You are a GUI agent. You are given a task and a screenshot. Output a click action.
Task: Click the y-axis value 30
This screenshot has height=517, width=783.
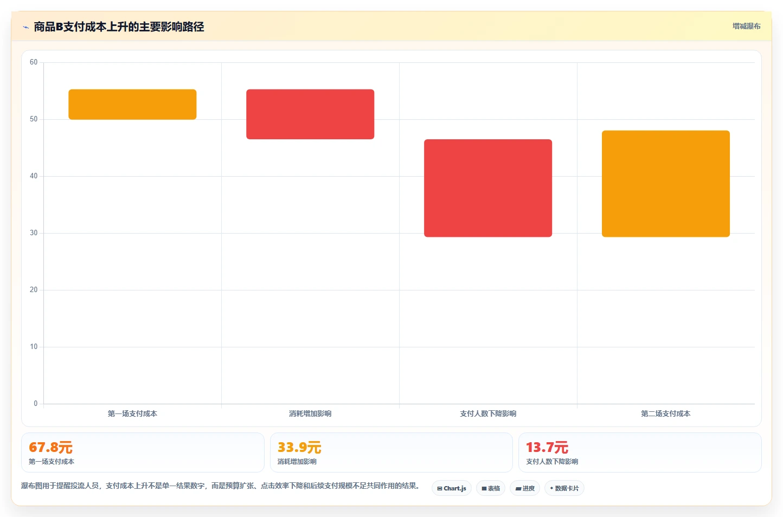[34, 233]
